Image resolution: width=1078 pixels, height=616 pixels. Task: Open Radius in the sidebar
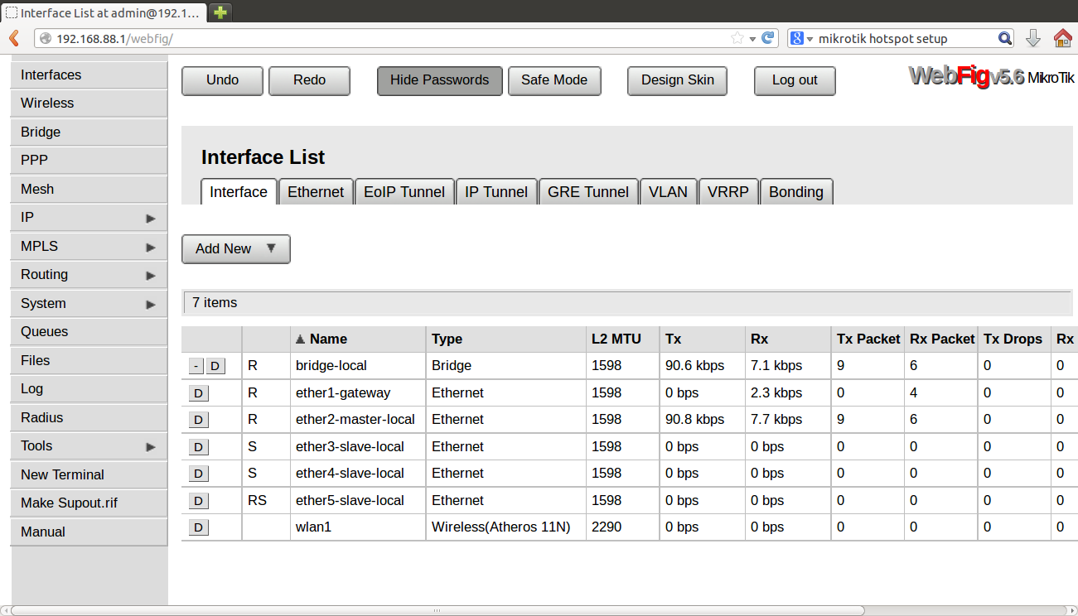tap(89, 417)
